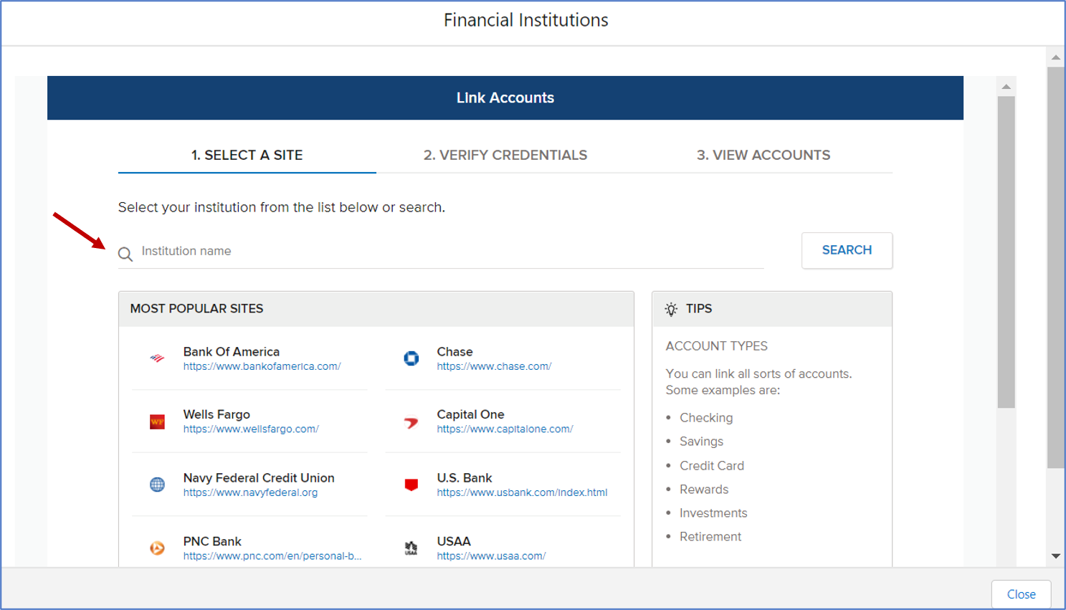Click the ACCOUNT TYPES label
The width and height of the screenshot is (1066, 610).
click(716, 346)
